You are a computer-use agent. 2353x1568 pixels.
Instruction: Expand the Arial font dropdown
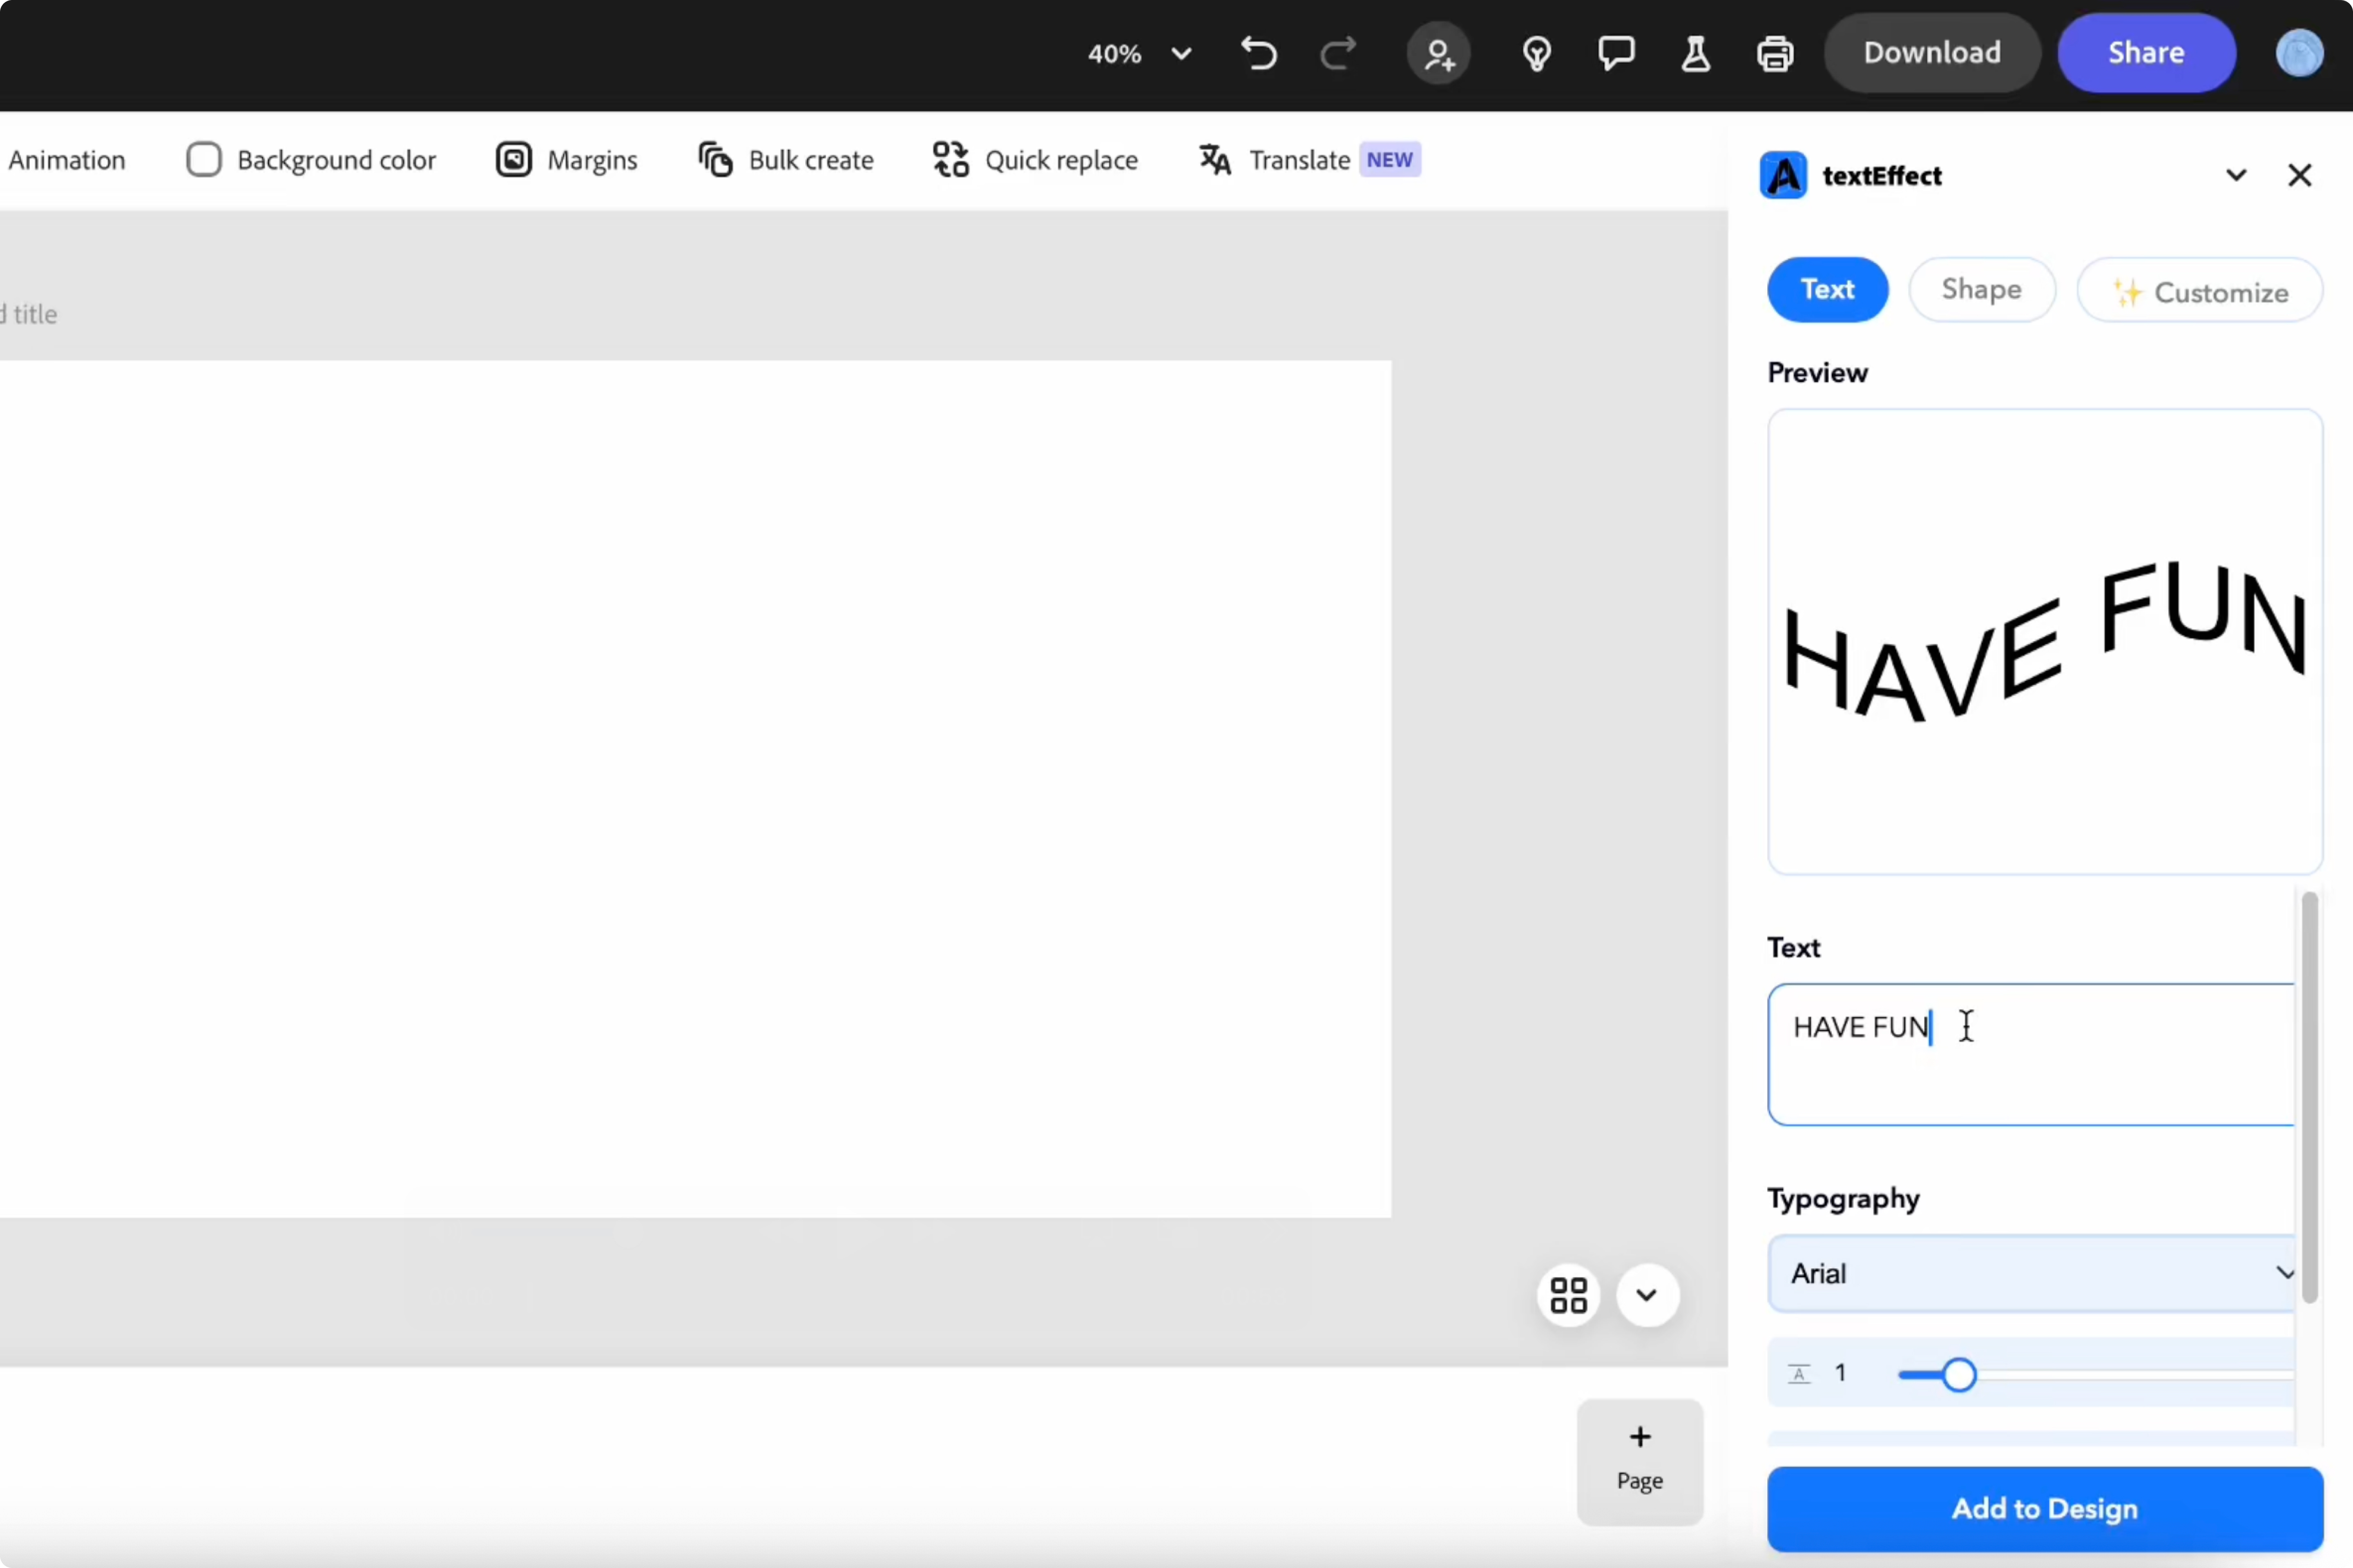click(2031, 1273)
